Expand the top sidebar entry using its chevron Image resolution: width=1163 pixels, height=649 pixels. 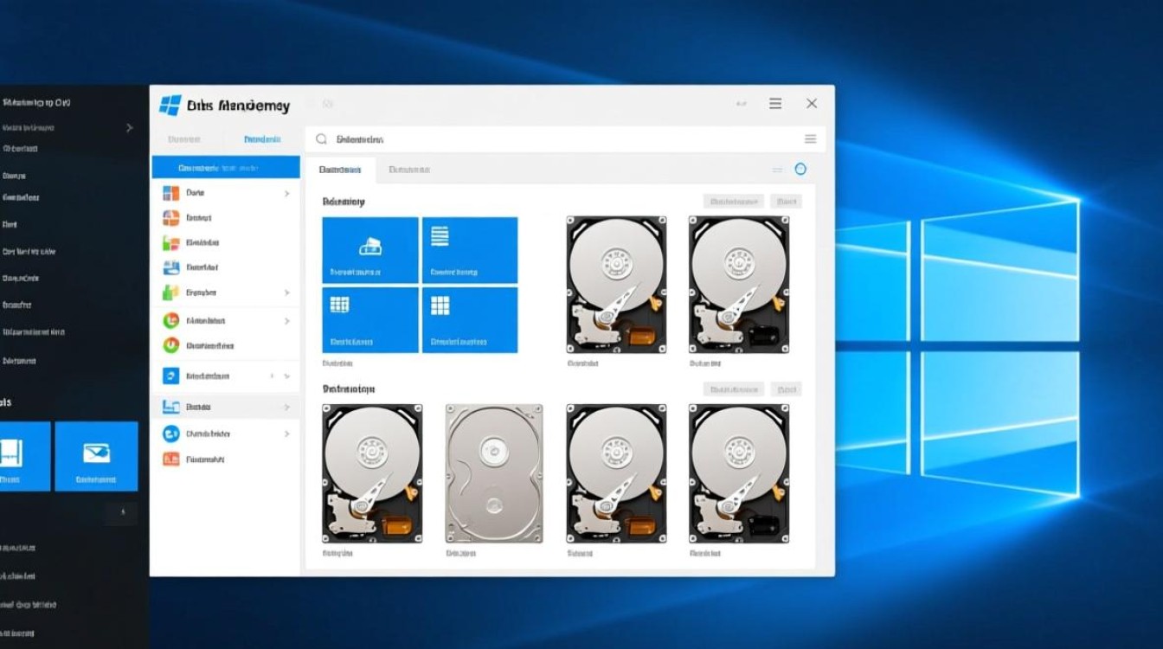[x=287, y=192]
